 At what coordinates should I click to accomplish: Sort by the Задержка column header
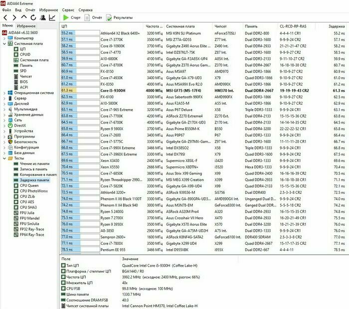tap(336, 25)
